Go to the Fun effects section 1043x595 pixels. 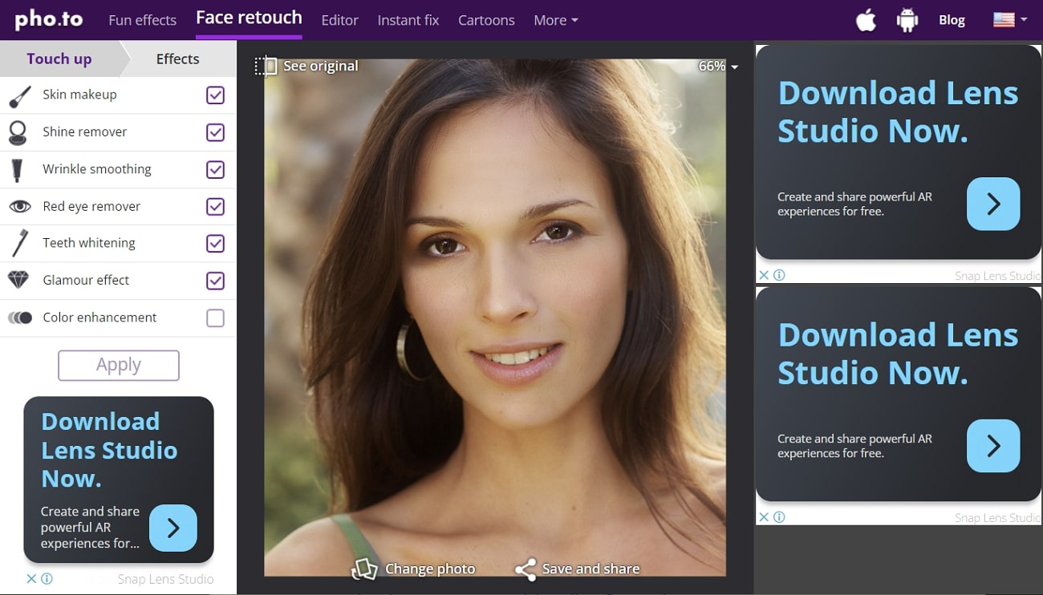143,20
